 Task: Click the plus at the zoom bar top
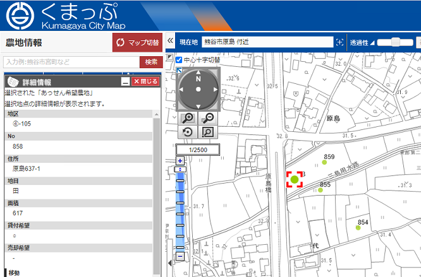(180, 161)
